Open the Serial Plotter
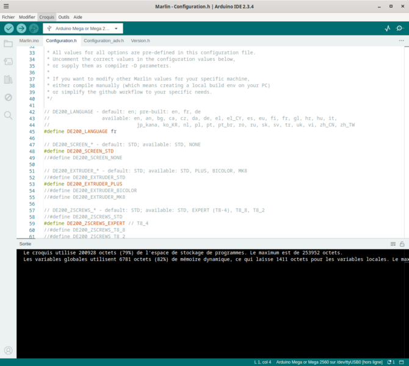The width and height of the screenshot is (409, 366). (x=388, y=28)
